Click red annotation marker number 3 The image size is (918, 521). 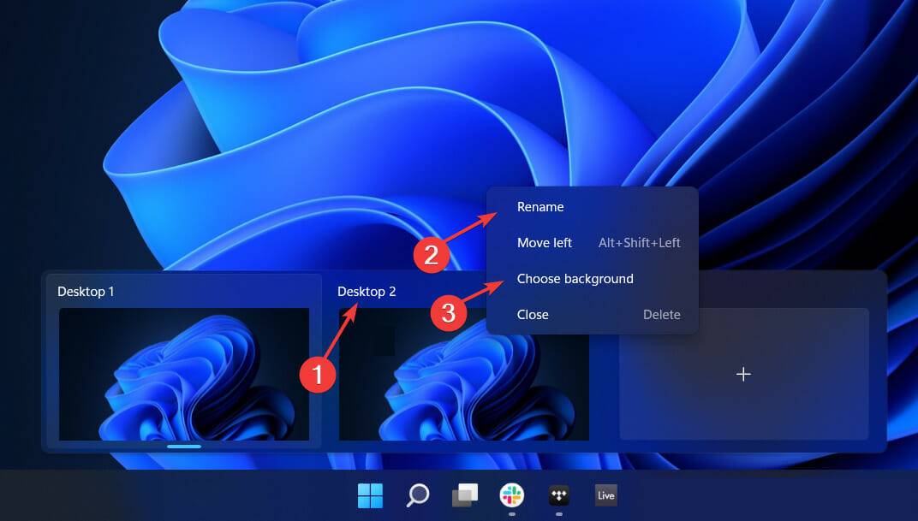pyautogui.click(x=448, y=313)
